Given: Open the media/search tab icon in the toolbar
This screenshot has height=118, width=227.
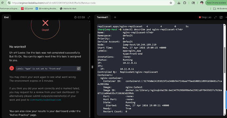Looking at the screenshot, I should click(193, 3).
